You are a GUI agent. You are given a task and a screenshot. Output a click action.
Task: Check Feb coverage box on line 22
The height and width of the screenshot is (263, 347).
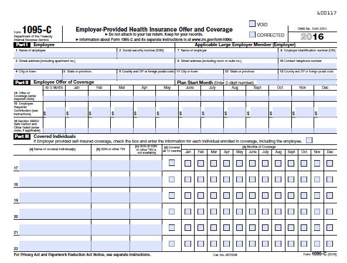click(x=200, y=244)
